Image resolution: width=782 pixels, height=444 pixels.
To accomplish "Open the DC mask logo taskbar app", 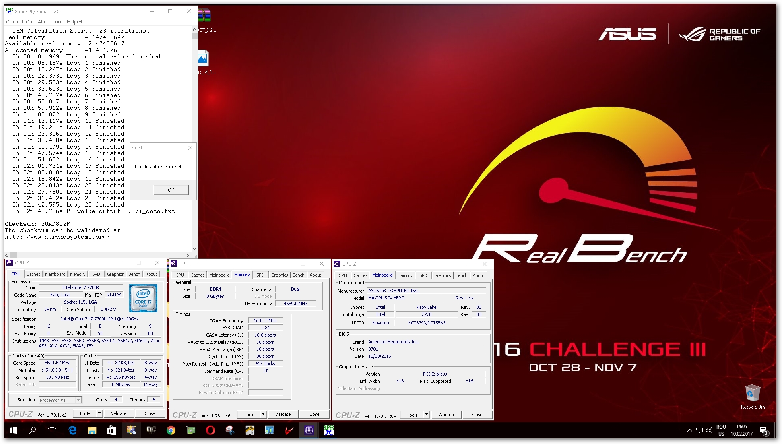I will coord(151,430).
